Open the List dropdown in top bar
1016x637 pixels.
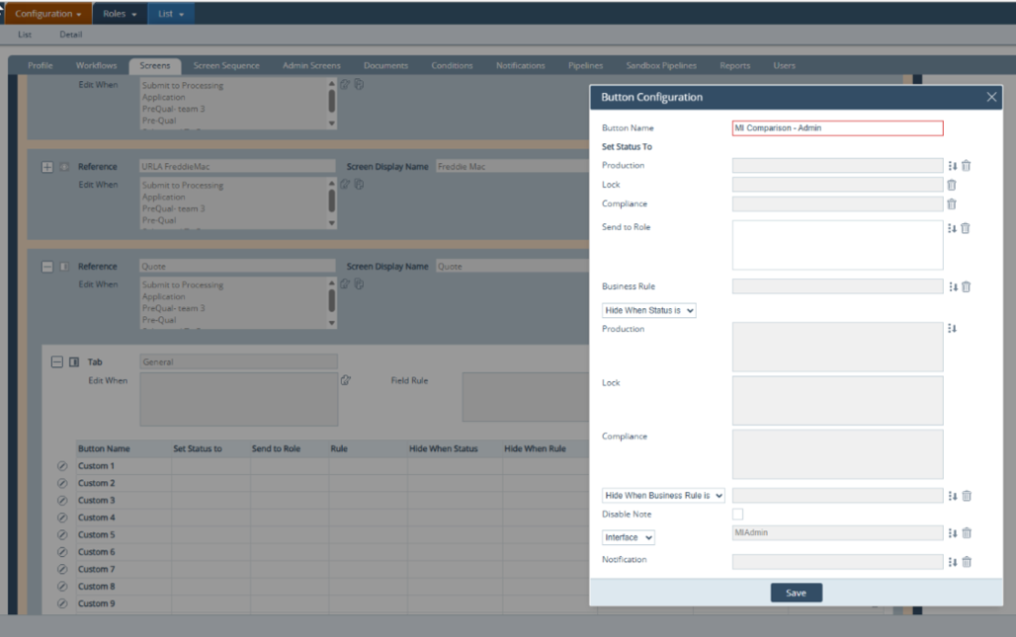pyautogui.click(x=171, y=14)
